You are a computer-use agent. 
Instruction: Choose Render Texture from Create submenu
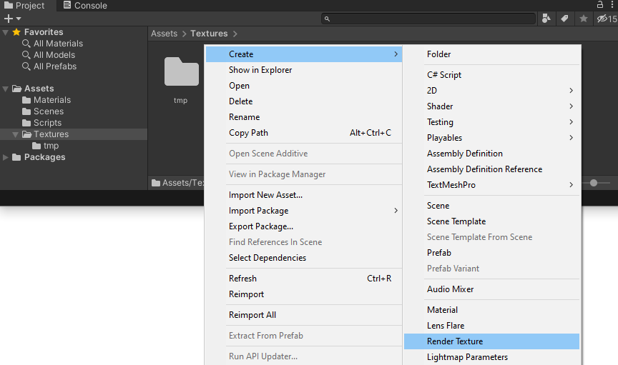click(455, 341)
